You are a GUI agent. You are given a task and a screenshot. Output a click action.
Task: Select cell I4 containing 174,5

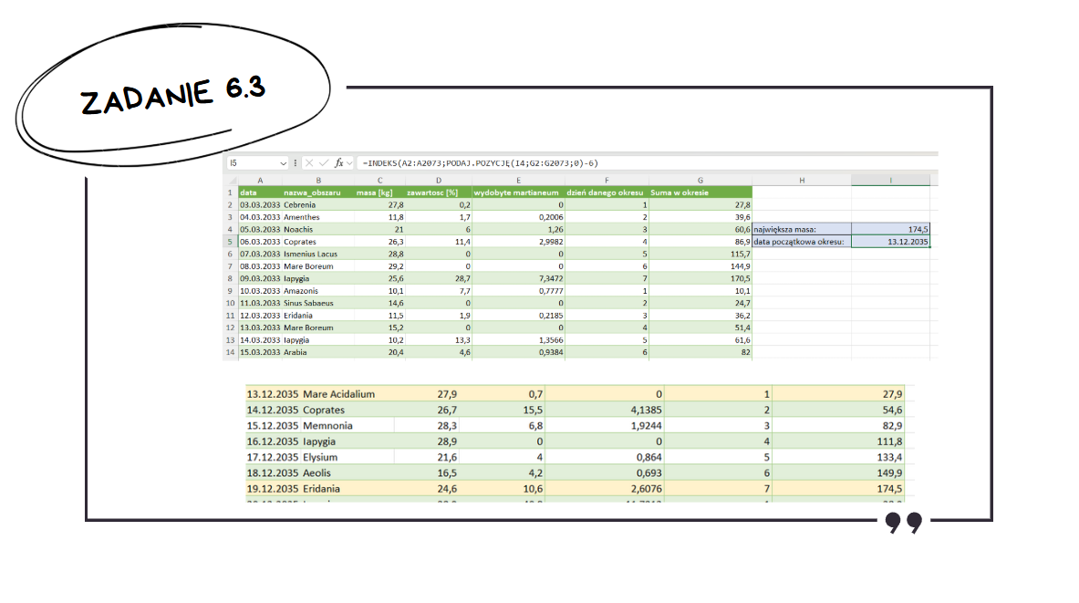point(890,229)
